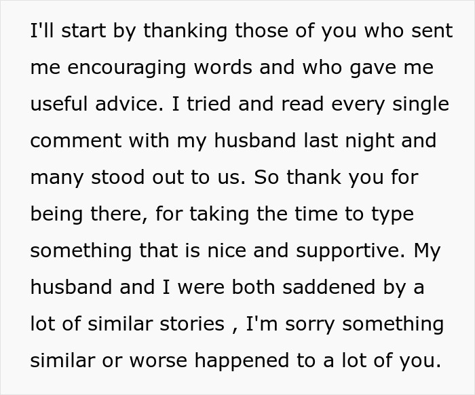This screenshot has width=475, height=395.
Task: Click the word "comment" at line start
Action: tap(76, 141)
